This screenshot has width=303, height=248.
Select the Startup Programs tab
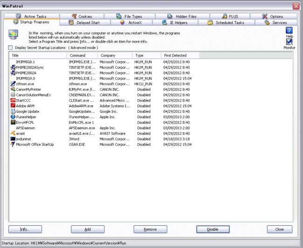pyautogui.click(x=31, y=22)
